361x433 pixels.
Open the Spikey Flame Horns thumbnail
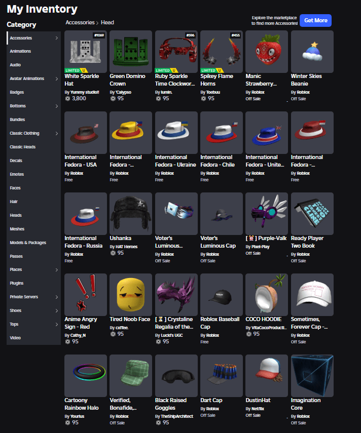[x=222, y=52]
